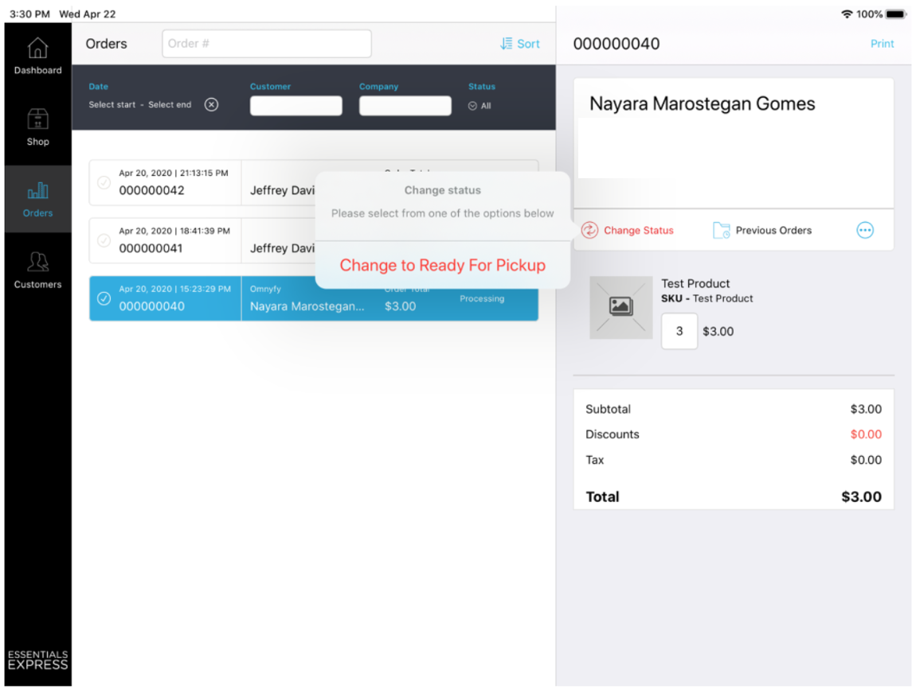Toggle checkmark for order 000000040
The width and height of the screenshot is (916, 689).
tap(104, 298)
